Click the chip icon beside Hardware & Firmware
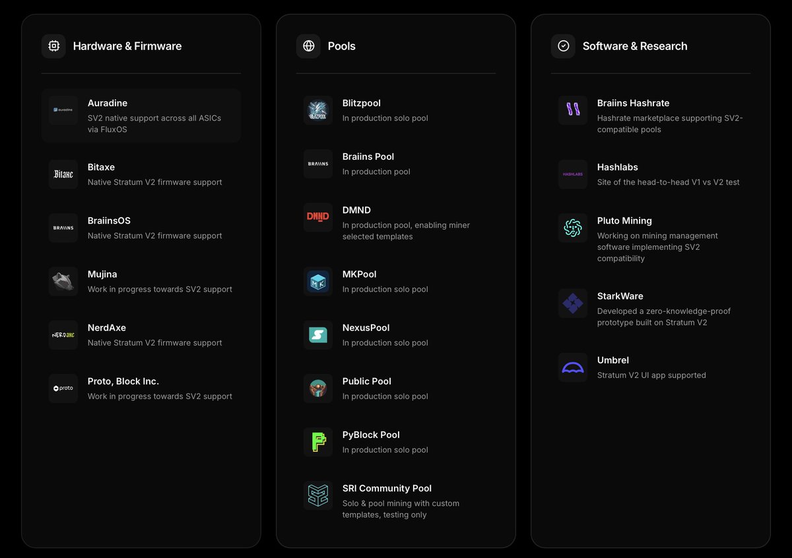Screen dimensions: 792x558 pyautogui.click(x=53, y=46)
